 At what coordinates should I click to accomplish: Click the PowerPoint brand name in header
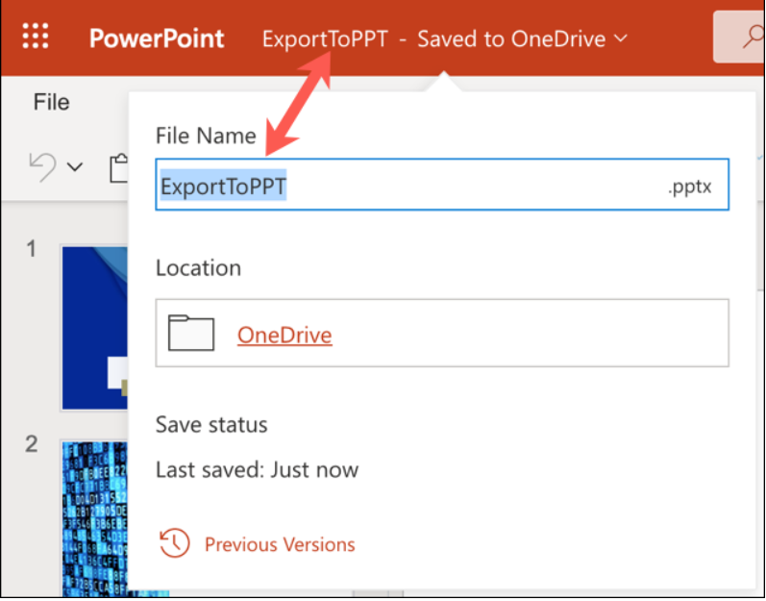tap(157, 39)
